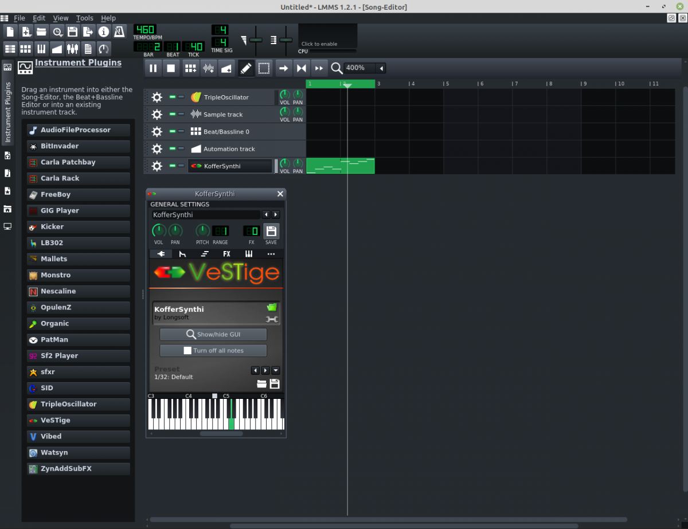Create a new project with the blank-page icon
Viewport: 688px width, 529px height.
[10, 32]
